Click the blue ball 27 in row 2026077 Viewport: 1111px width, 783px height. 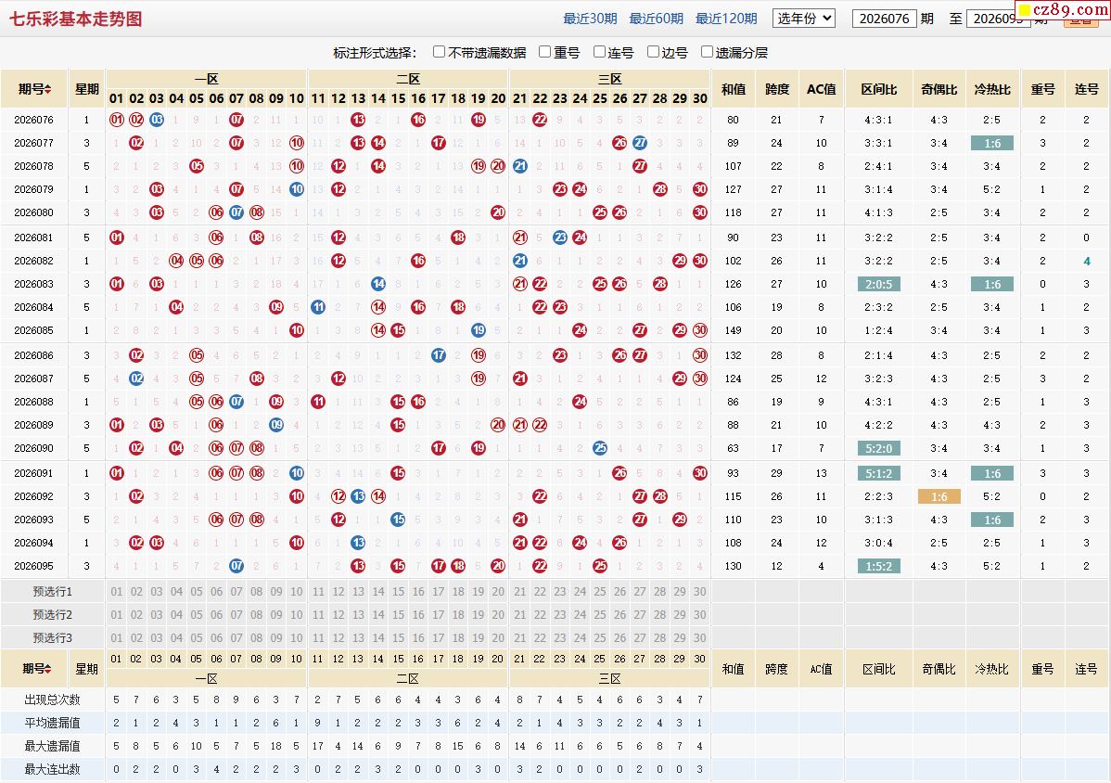[640, 143]
